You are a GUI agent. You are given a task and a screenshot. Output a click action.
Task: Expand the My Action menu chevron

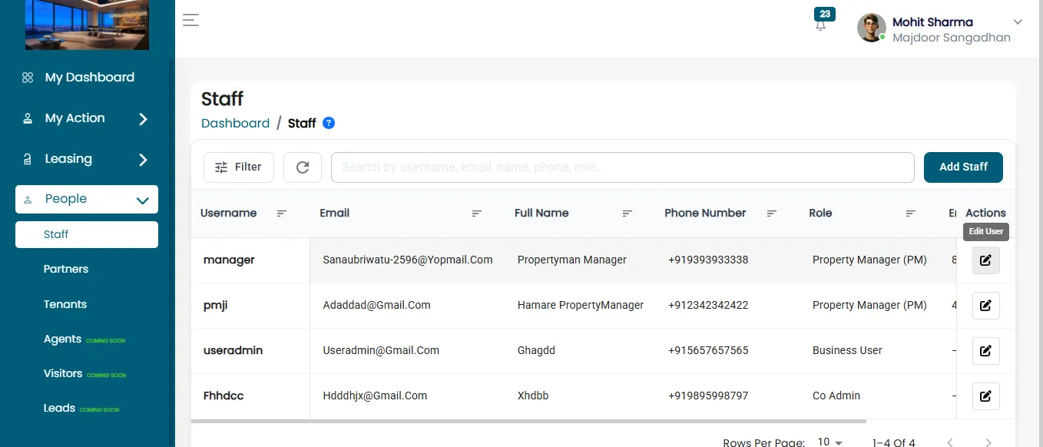tap(143, 119)
